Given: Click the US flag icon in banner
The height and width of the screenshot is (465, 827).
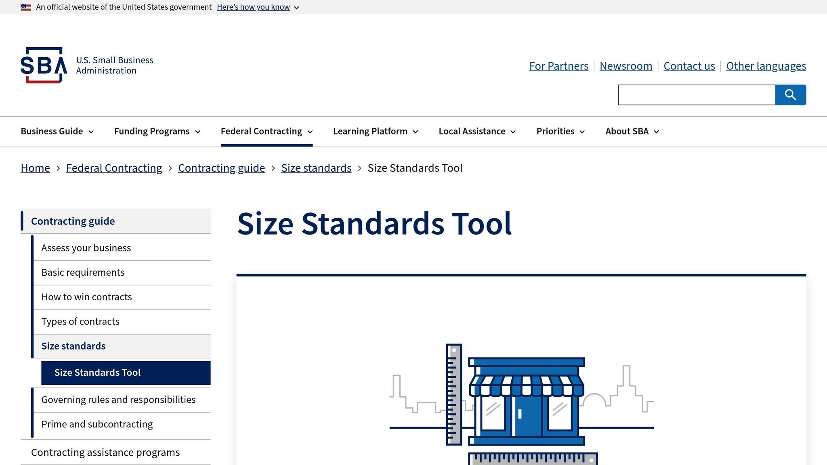Looking at the screenshot, I should (x=26, y=7).
